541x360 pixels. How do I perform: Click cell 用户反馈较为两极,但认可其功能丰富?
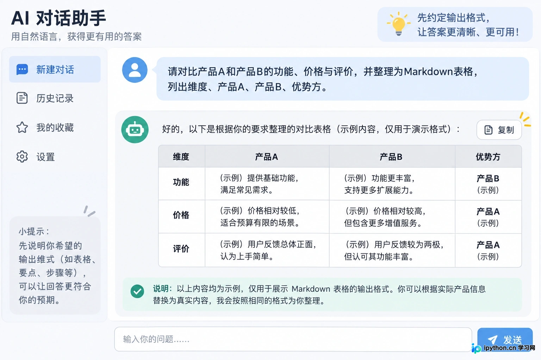391,250
